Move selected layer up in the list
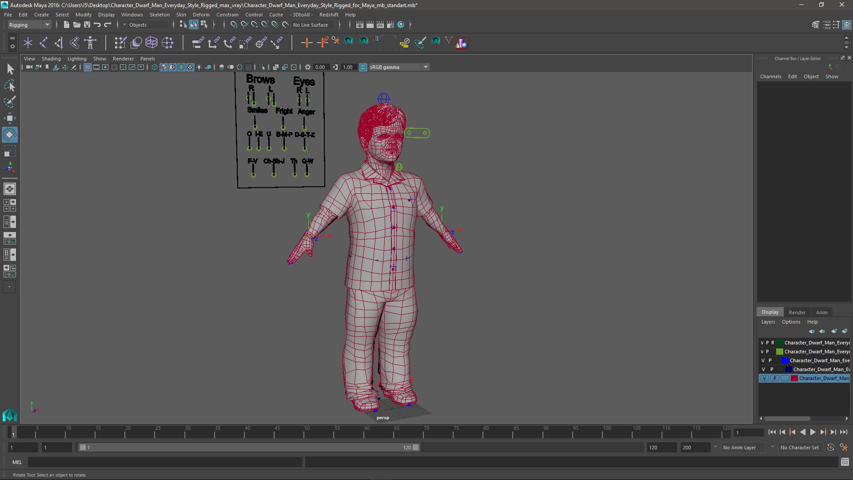The image size is (853, 480). click(x=812, y=331)
